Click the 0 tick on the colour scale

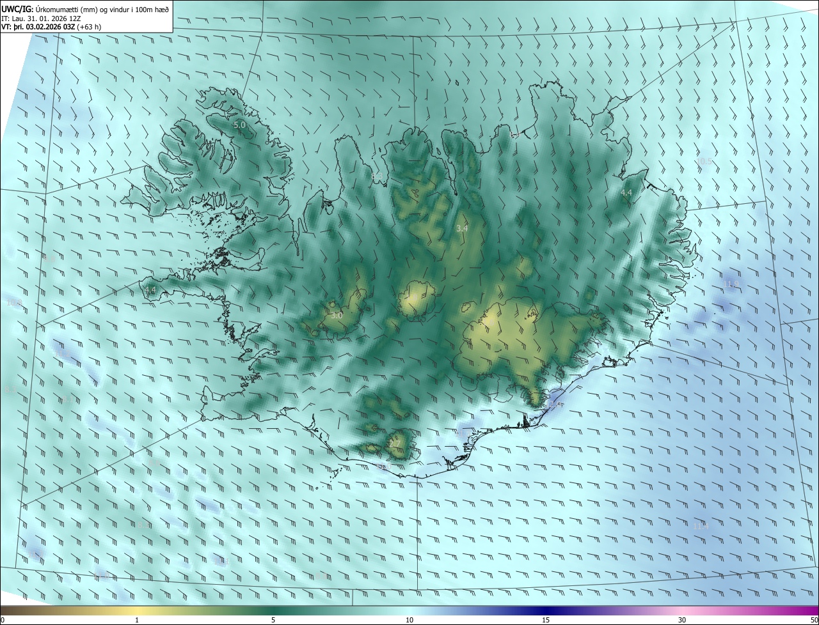tap(3, 620)
